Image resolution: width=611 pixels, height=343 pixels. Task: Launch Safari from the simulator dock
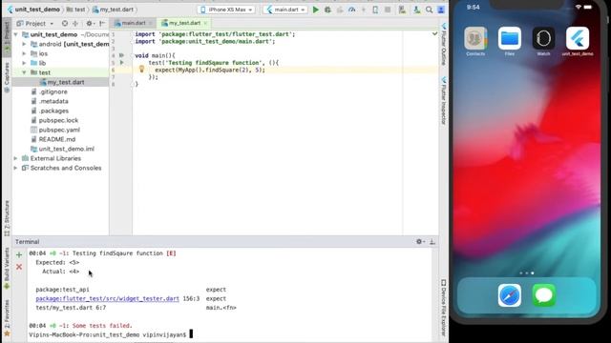[x=509, y=295]
